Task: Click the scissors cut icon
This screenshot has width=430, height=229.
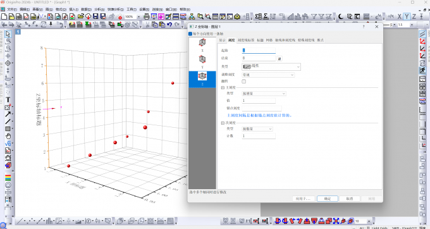Action: (147, 25)
